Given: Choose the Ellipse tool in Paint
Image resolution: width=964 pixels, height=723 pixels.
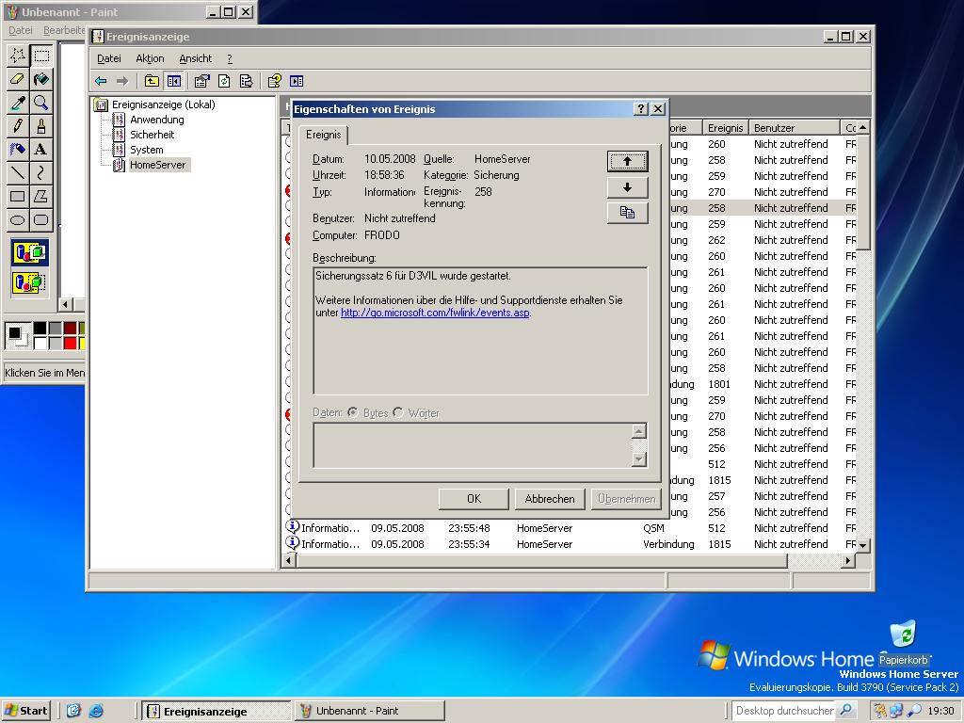Looking at the screenshot, I should click(x=18, y=219).
